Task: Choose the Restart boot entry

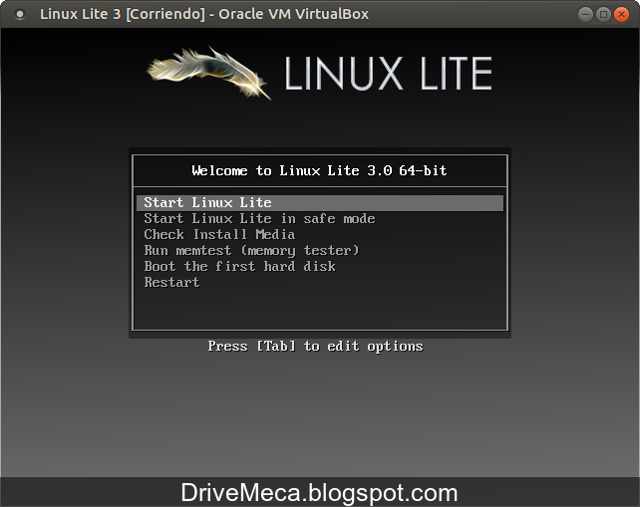Action: tap(171, 282)
